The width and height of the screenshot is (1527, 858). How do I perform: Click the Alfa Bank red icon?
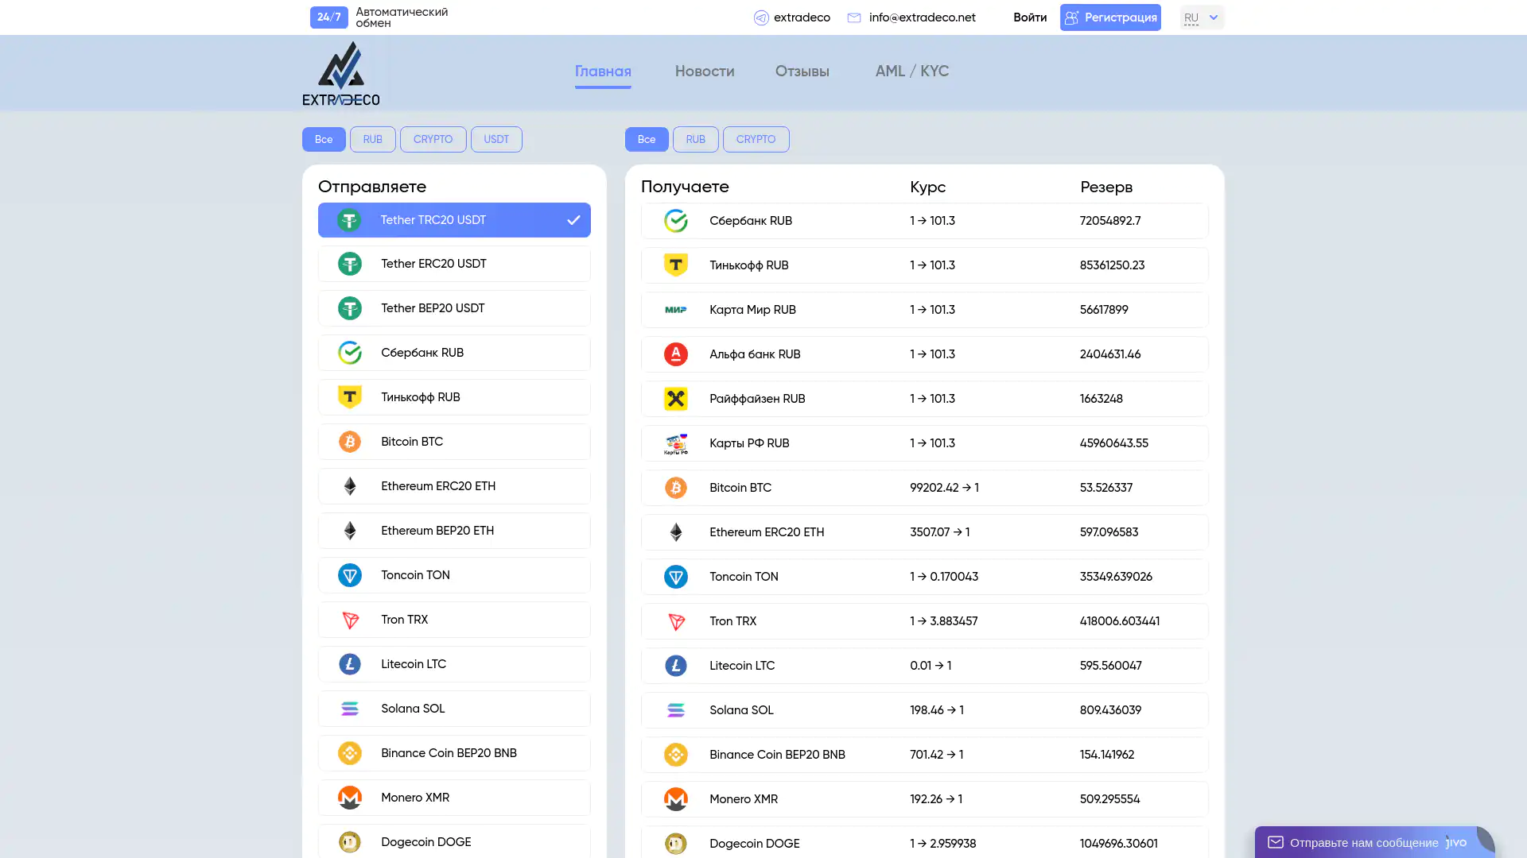675,354
